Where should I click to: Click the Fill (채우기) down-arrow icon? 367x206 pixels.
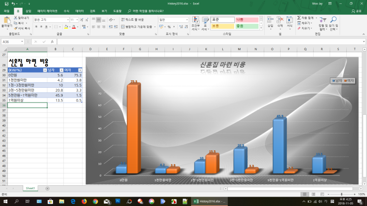click(x=299, y=23)
